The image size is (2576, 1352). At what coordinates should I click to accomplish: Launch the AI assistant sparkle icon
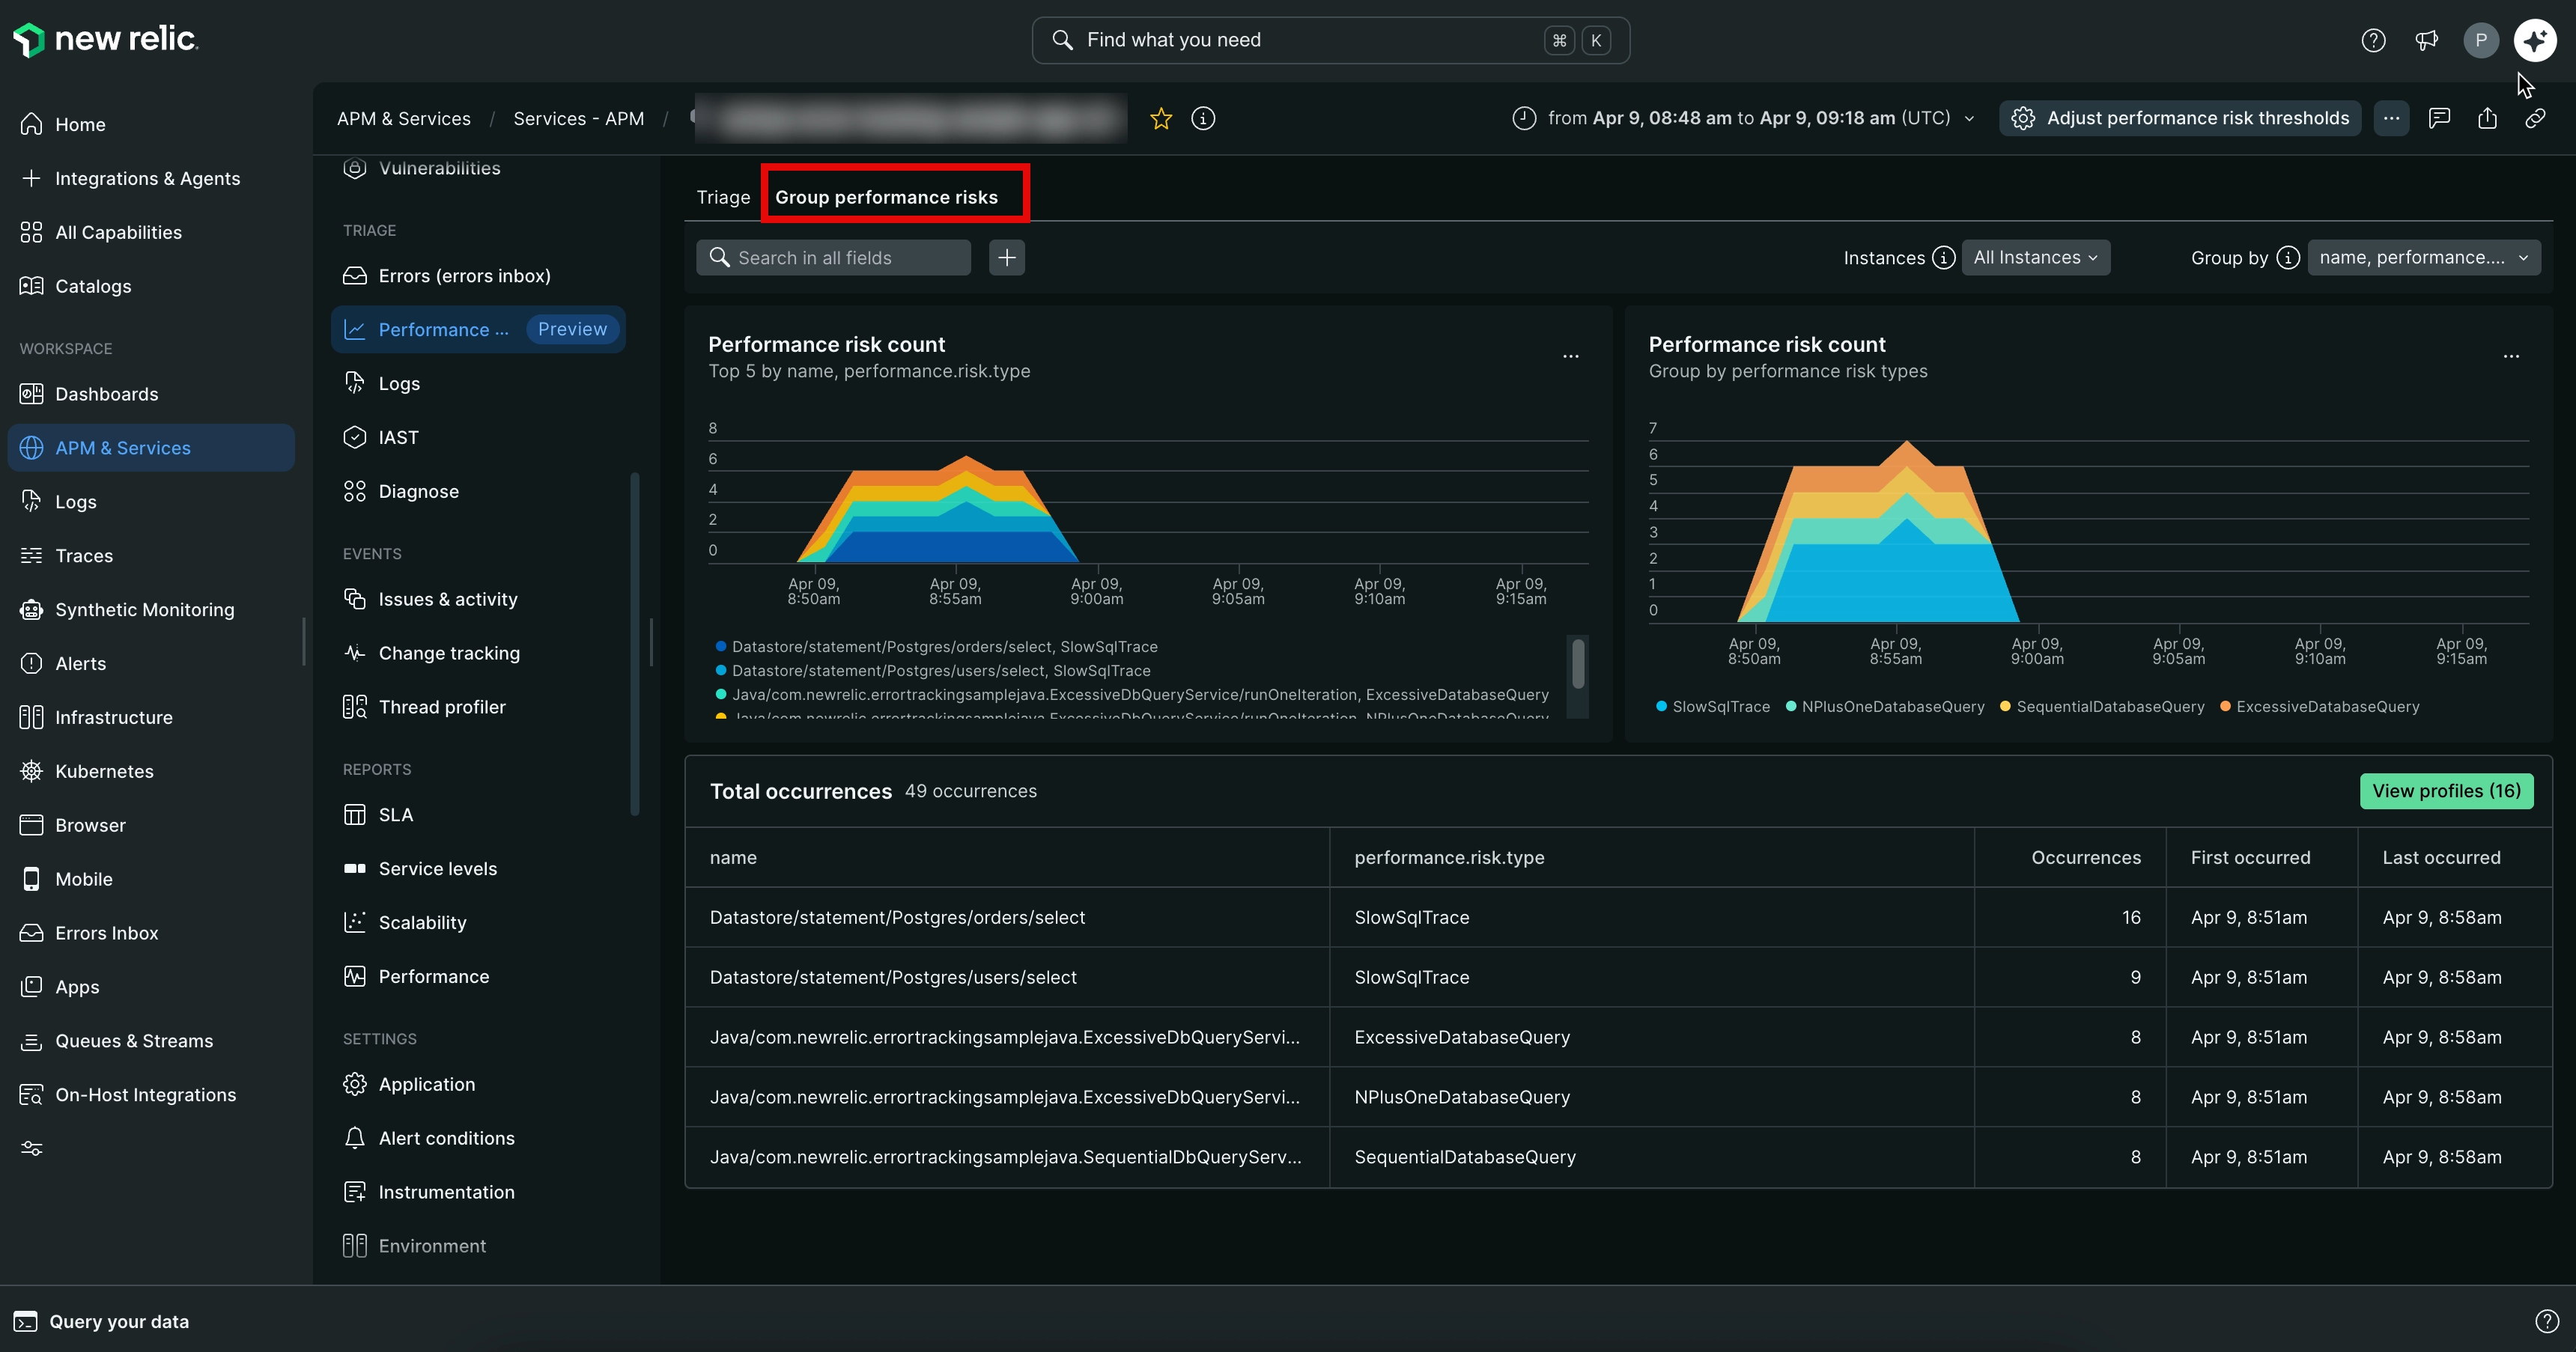coord(2535,40)
